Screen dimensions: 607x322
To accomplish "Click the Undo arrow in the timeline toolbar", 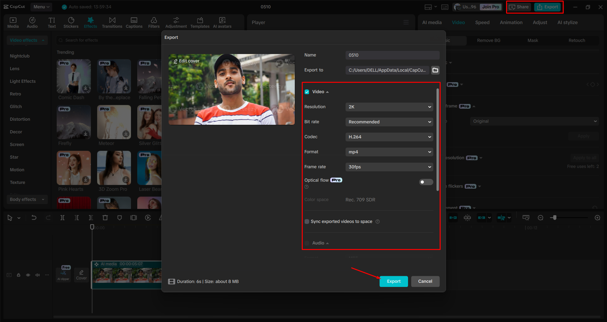I will coord(34,217).
